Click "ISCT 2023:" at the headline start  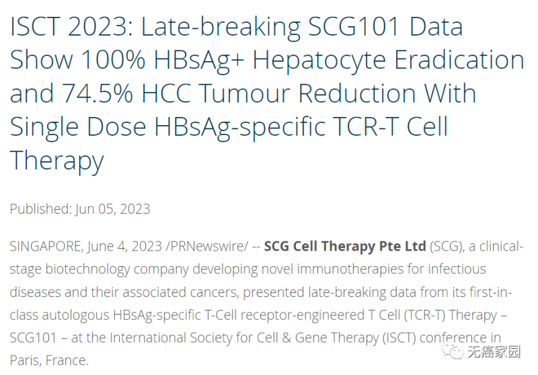pos(71,27)
